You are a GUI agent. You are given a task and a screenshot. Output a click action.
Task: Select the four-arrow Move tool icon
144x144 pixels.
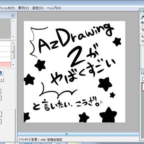click(142, 23)
